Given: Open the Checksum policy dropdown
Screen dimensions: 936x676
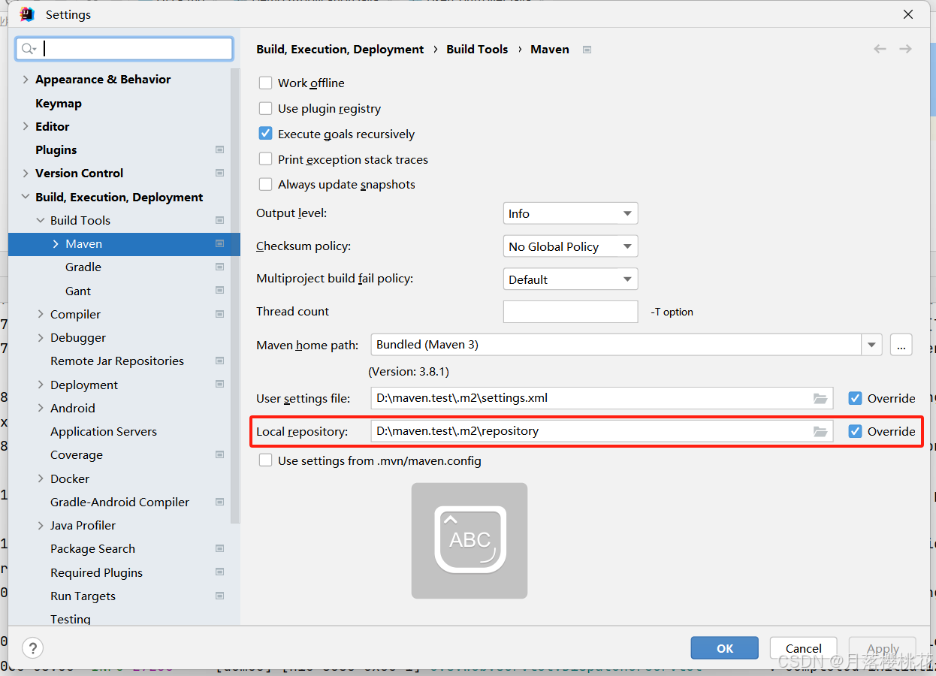Looking at the screenshot, I should (569, 246).
